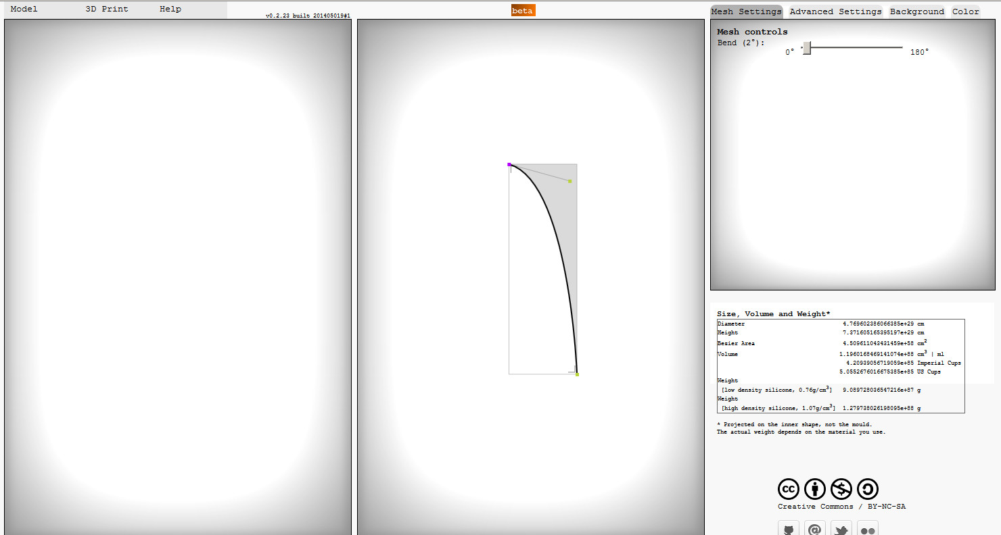Open the Twitter bird icon link
Screen dimensions: 1001x535
tap(841, 529)
